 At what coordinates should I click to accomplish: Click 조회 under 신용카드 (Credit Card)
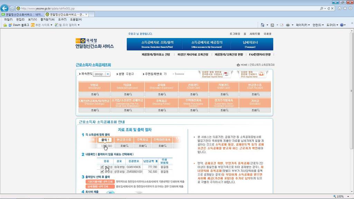pyautogui.click(x=194, y=94)
